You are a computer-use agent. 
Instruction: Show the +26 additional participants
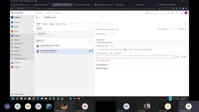(x=7, y=106)
